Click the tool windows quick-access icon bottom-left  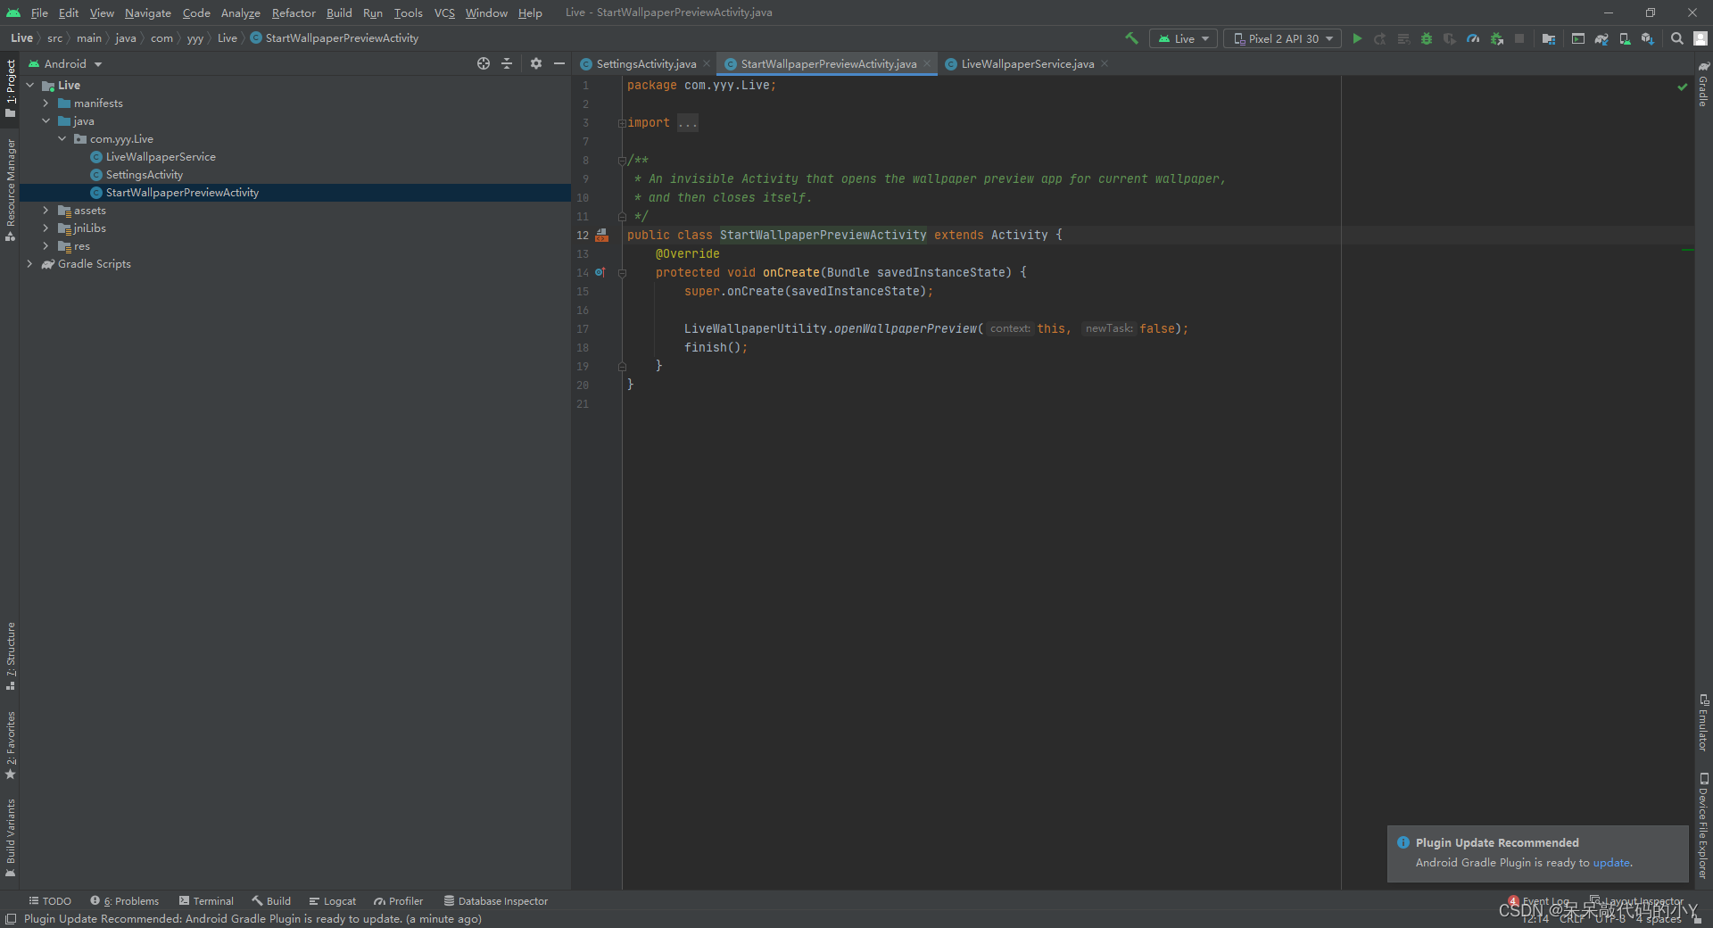pos(10,919)
